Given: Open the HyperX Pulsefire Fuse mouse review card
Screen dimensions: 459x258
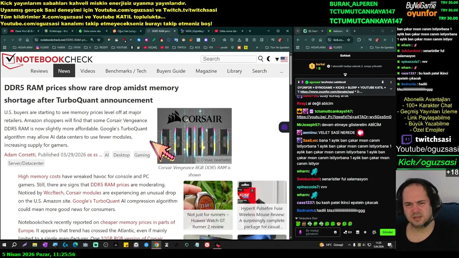Looking at the screenshot, I should (x=262, y=205).
